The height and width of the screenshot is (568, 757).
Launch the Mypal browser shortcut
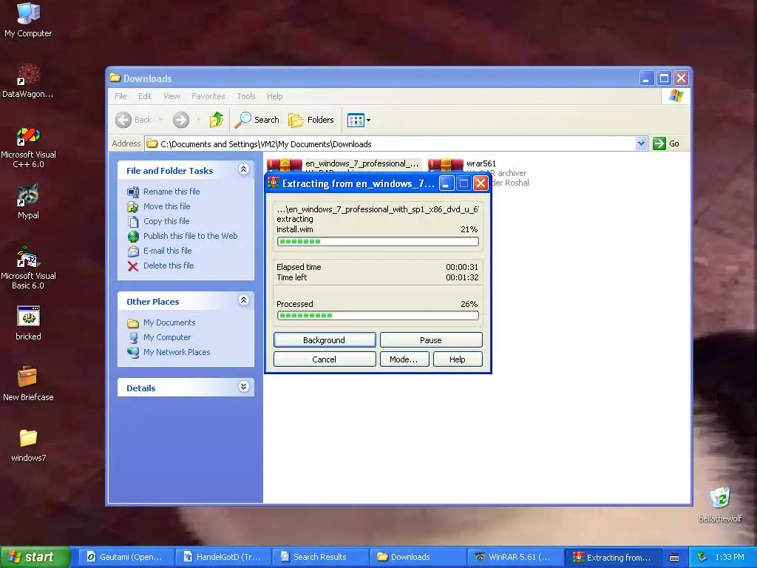(x=28, y=202)
